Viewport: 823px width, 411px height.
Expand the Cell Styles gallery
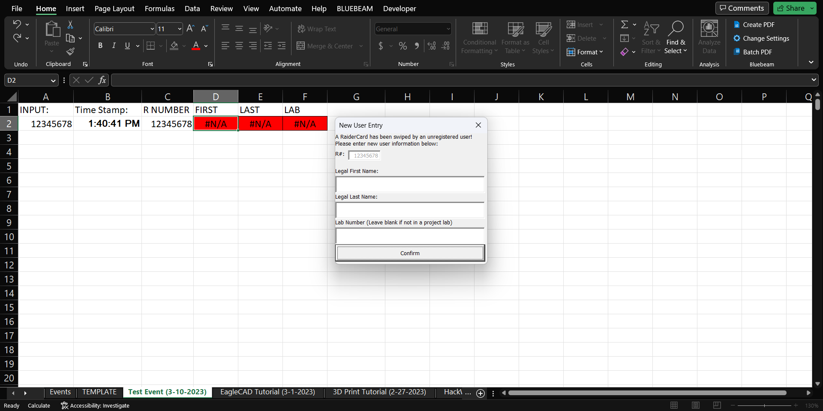click(544, 38)
